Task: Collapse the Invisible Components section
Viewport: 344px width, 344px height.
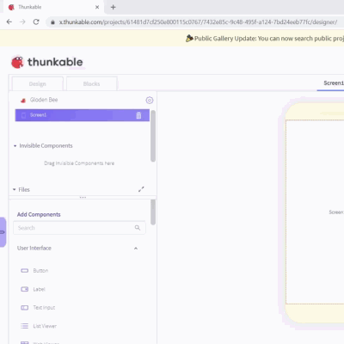Action: tap(15, 146)
